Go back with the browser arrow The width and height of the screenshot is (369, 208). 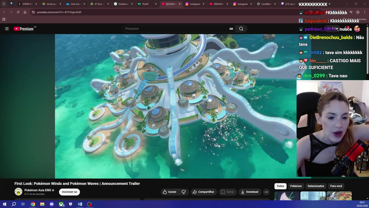tap(4, 12)
